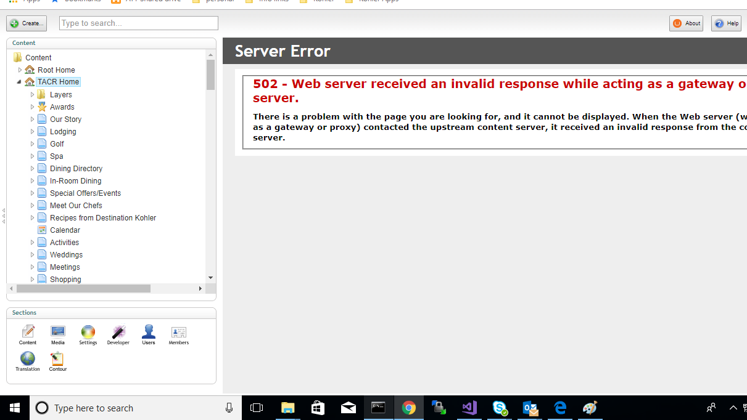This screenshot has width=747, height=420.
Task: Expand the Lodging tree node
Action: tap(32, 131)
